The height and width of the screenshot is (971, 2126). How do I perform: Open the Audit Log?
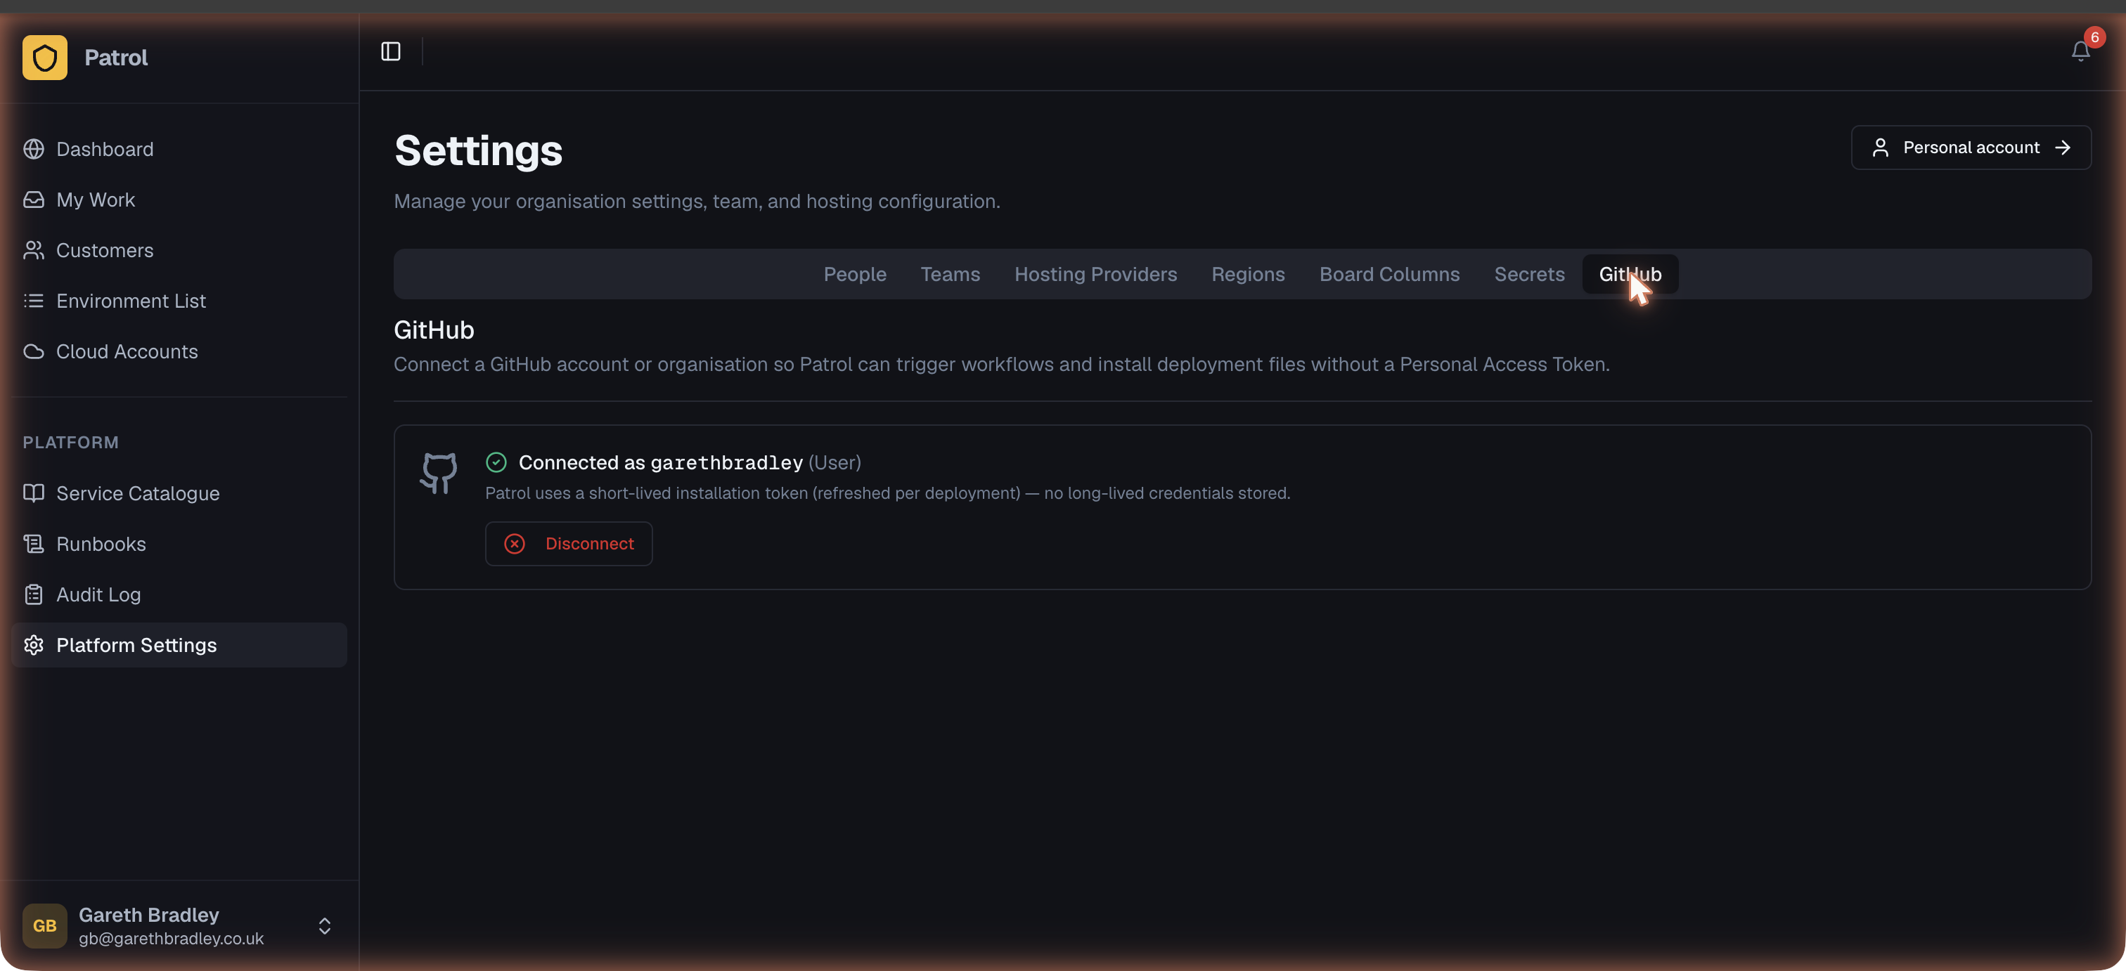179,595
